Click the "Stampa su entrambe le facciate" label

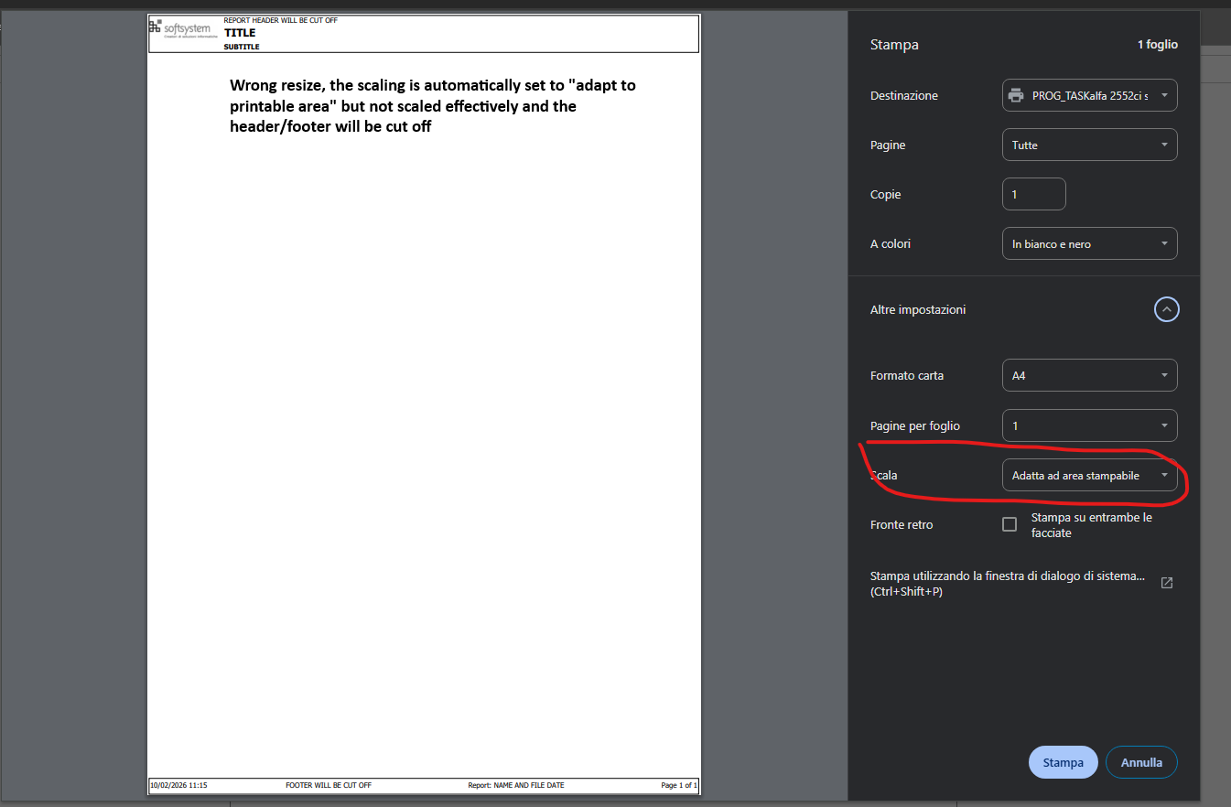tap(1090, 524)
